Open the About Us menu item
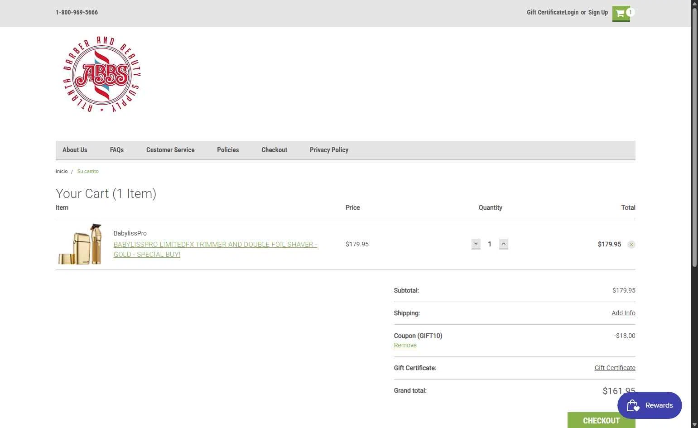Viewport: 698px width, 428px height. point(75,150)
